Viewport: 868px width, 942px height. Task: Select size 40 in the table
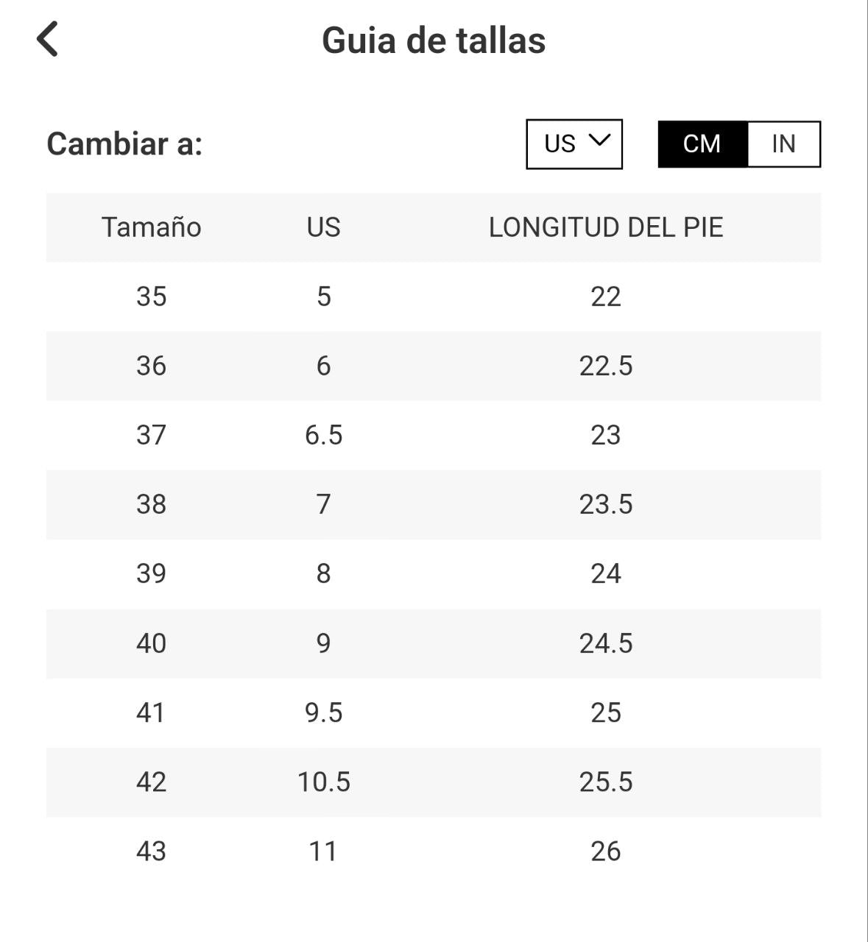coord(152,643)
